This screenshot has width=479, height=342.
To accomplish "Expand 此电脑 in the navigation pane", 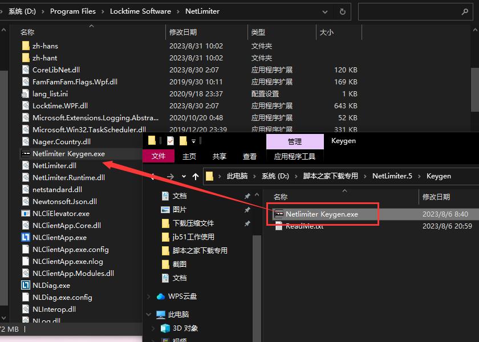I will pos(148,314).
